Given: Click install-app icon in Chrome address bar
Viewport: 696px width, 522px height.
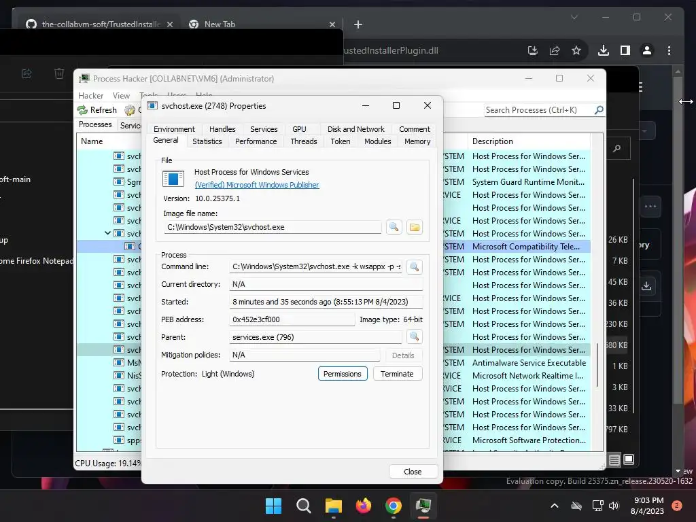Looking at the screenshot, I should (x=533, y=50).
